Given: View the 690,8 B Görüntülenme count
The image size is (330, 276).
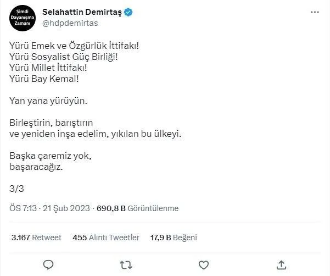Looking at the screenshot, I should 137,208.
